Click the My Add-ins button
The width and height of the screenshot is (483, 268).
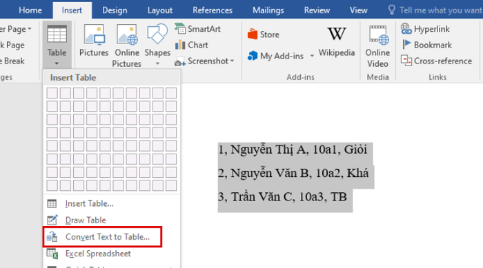point(276,56)
